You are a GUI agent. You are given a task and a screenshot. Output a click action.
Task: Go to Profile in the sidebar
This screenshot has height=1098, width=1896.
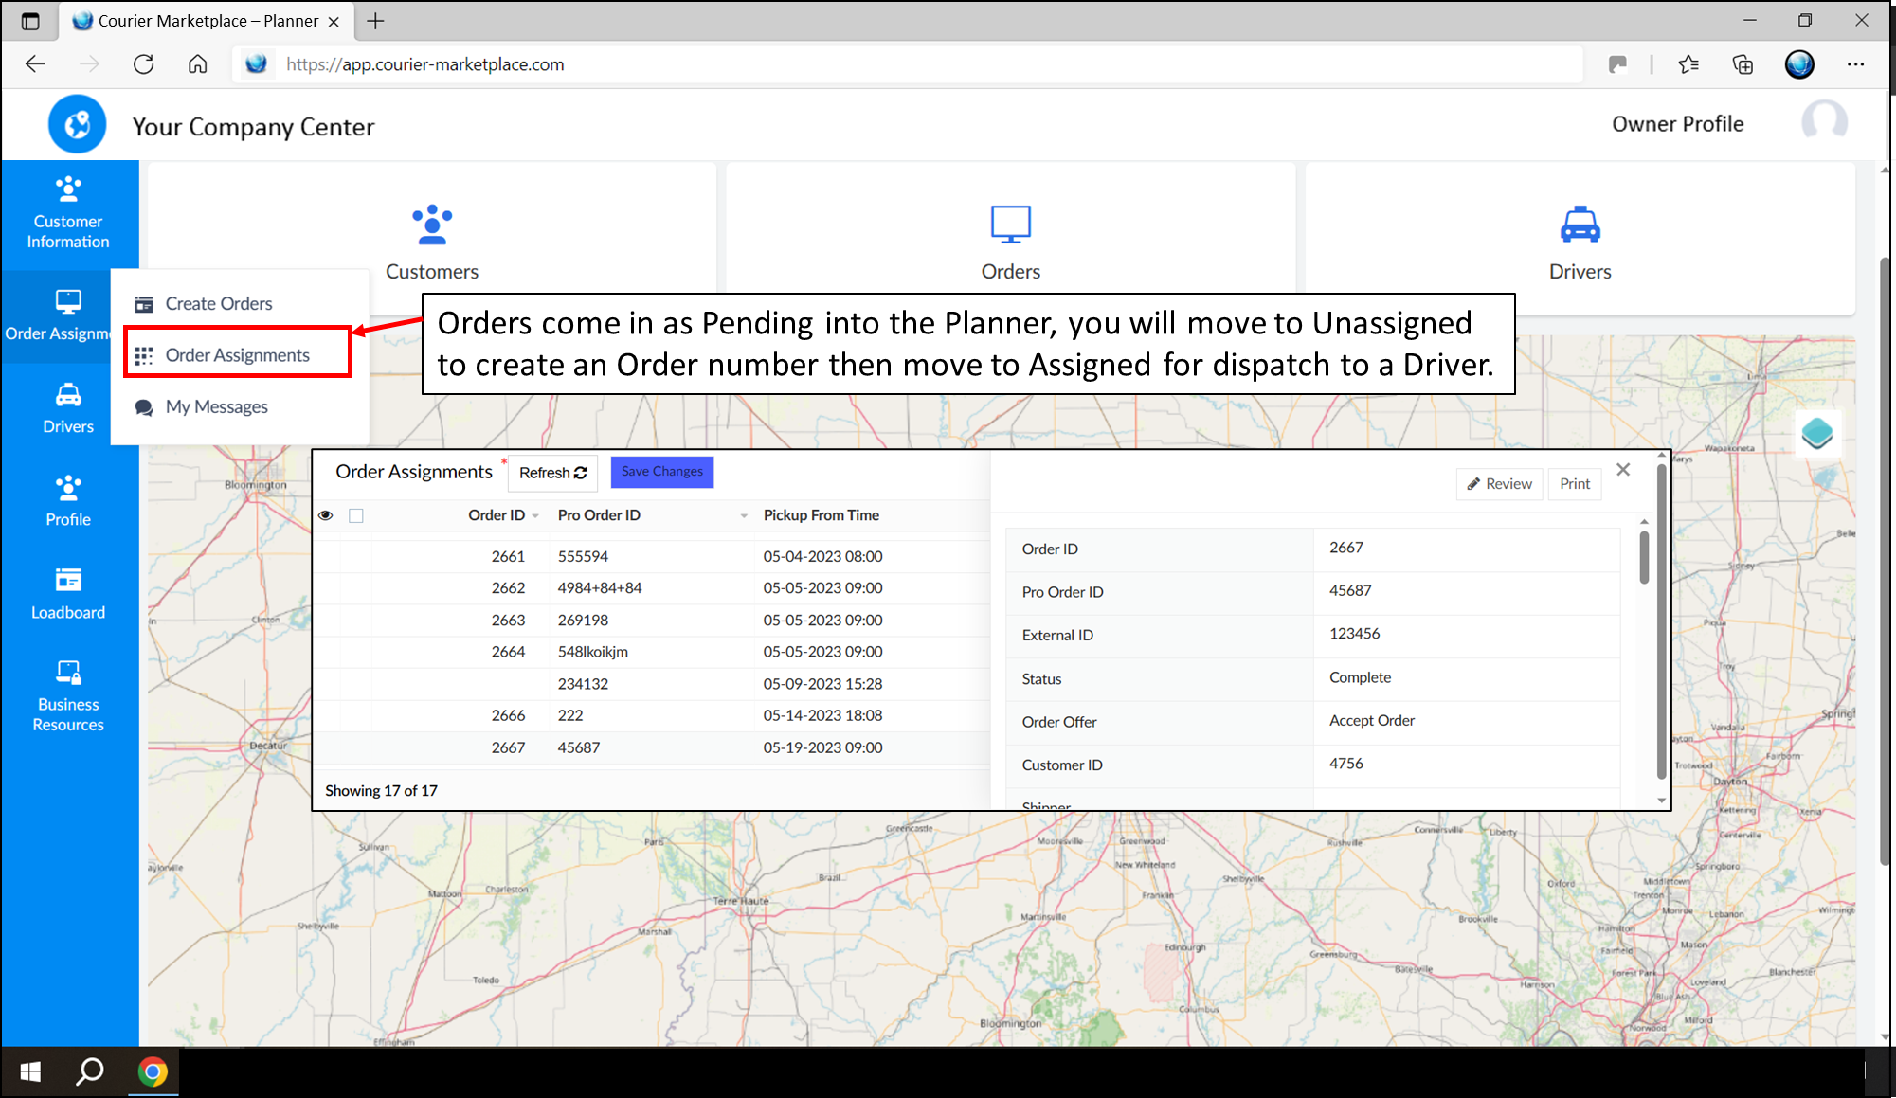pyautogui.click(x=68, y=501)
